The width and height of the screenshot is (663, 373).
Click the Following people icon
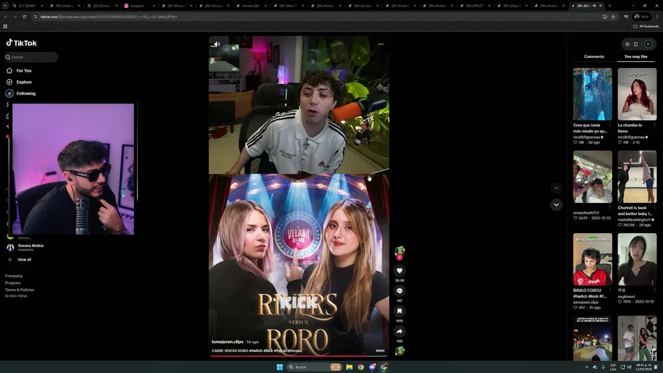pos(9,93)
